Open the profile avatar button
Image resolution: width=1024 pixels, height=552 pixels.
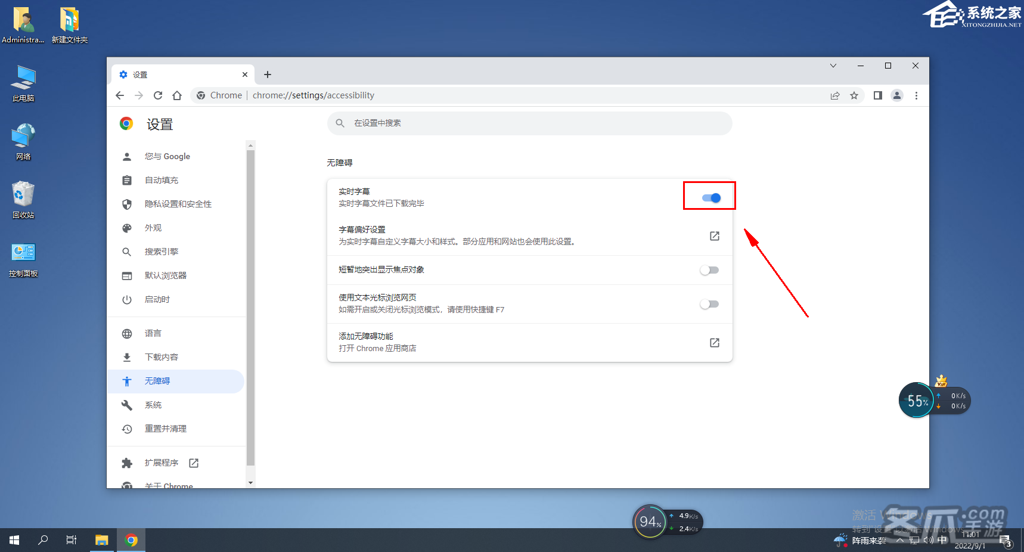(897, 95)
